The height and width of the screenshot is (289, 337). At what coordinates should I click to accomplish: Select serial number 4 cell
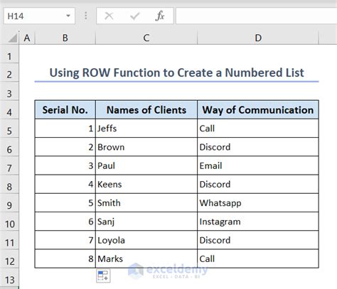65,184
